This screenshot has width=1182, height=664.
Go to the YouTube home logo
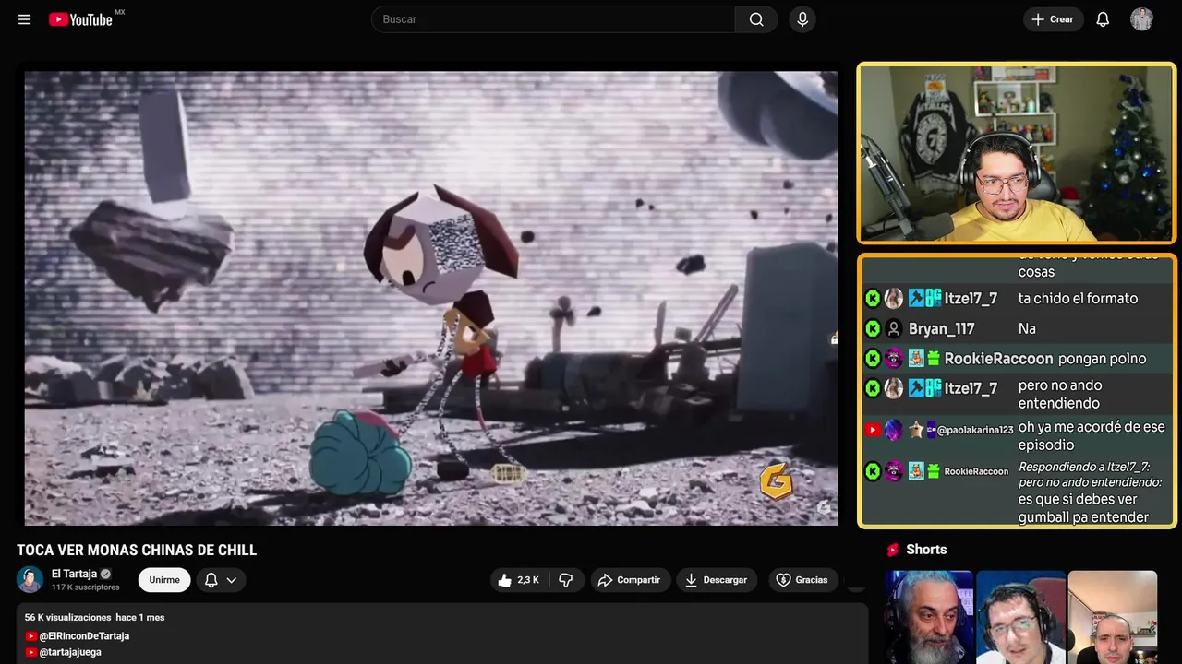[81, 19]
